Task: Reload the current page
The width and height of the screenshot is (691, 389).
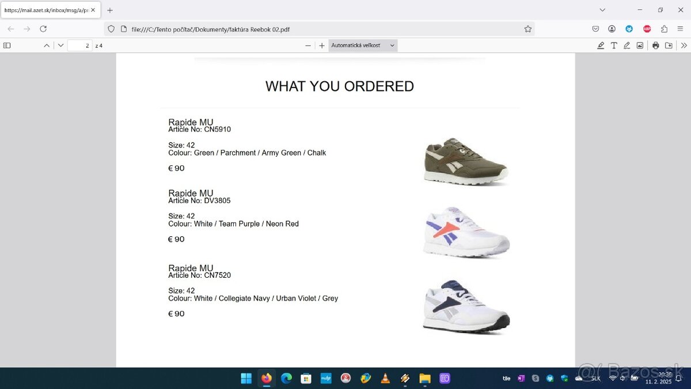Action: click(43, 29)
